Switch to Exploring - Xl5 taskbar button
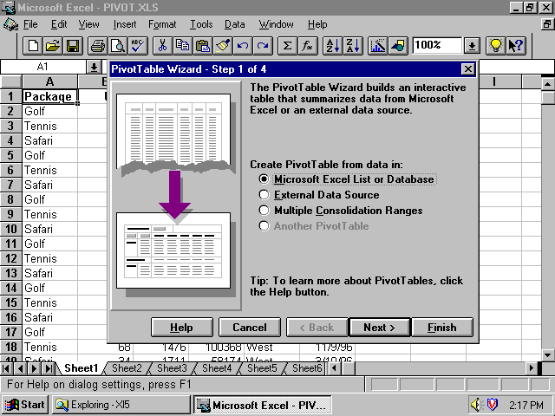The height and width of the screenshot is (416, 555). pyautogui.click(x=121, y=405)
